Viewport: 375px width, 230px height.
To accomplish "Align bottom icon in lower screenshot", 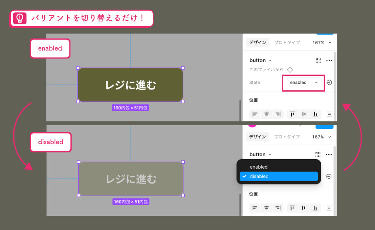I will coord(315,208).
